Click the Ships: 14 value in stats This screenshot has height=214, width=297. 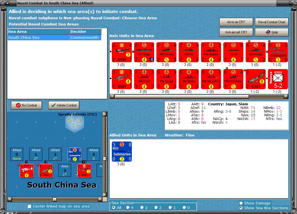tap(253, 112)
